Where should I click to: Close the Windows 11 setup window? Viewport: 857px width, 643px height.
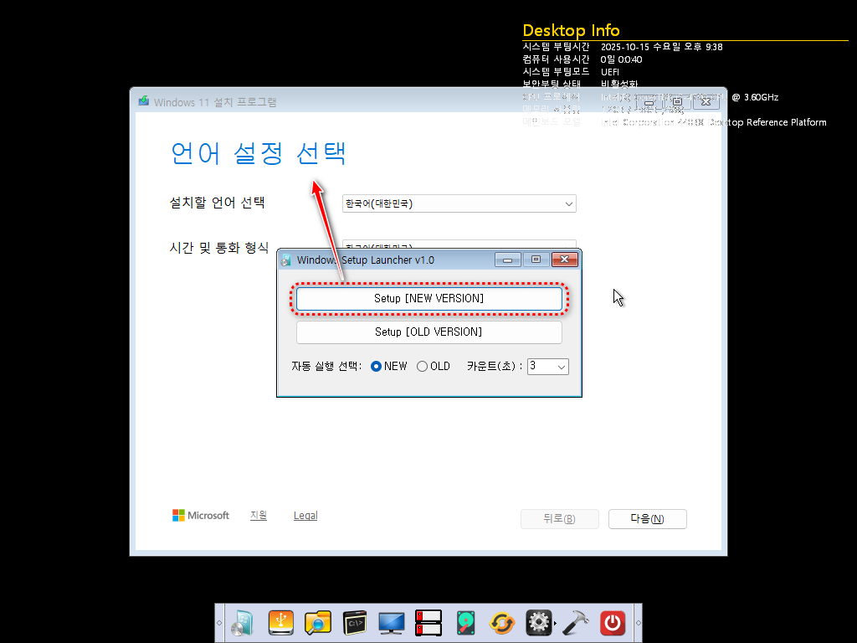(x=706, y=101)
